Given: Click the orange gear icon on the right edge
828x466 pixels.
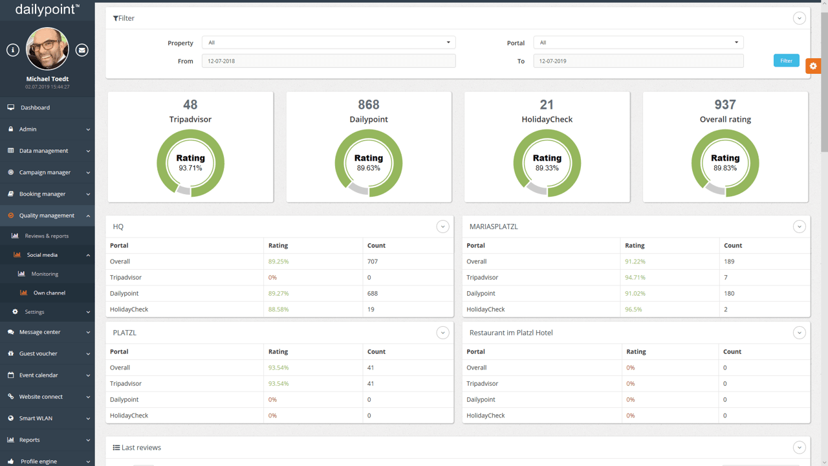Looking at the screenshot, I should point(812,65).
